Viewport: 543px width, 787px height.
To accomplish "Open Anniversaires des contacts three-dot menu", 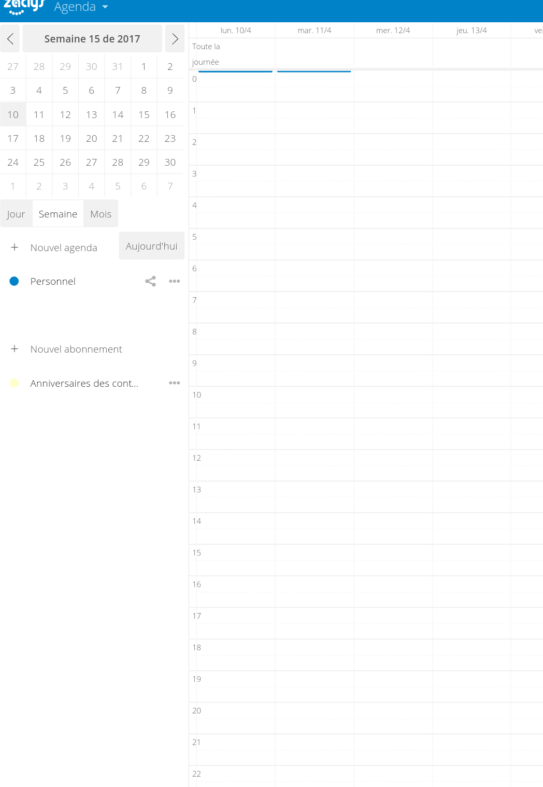I will point(174,383).
